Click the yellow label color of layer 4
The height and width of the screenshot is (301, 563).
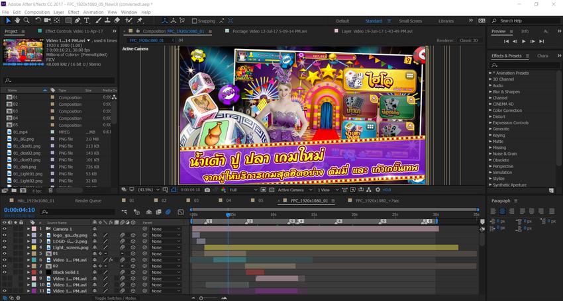34,247
